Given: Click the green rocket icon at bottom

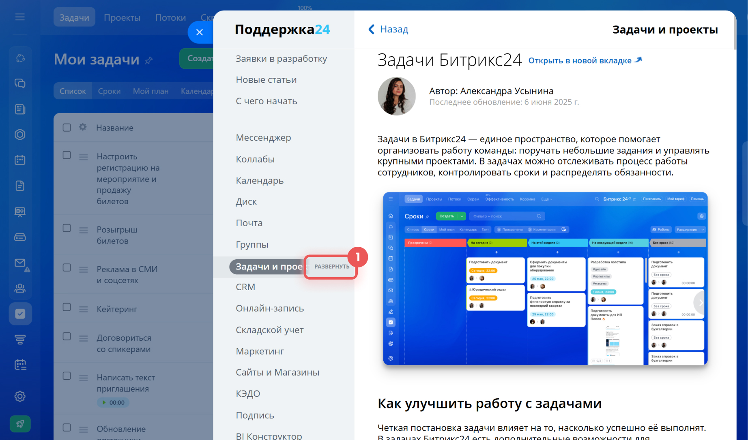Looking at the screenshot, I should pyautogui.click(x=20, y=424).
